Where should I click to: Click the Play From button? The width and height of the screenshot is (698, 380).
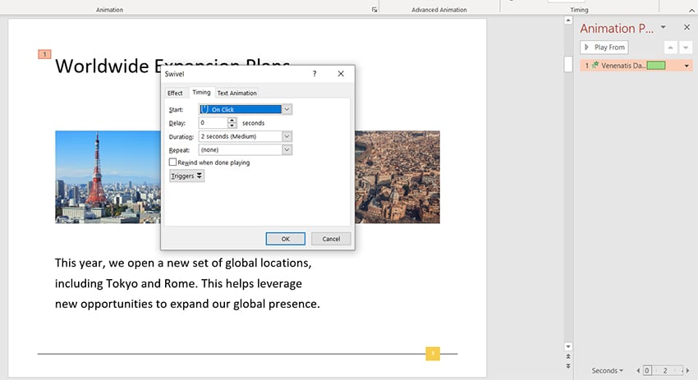(604, 48)
